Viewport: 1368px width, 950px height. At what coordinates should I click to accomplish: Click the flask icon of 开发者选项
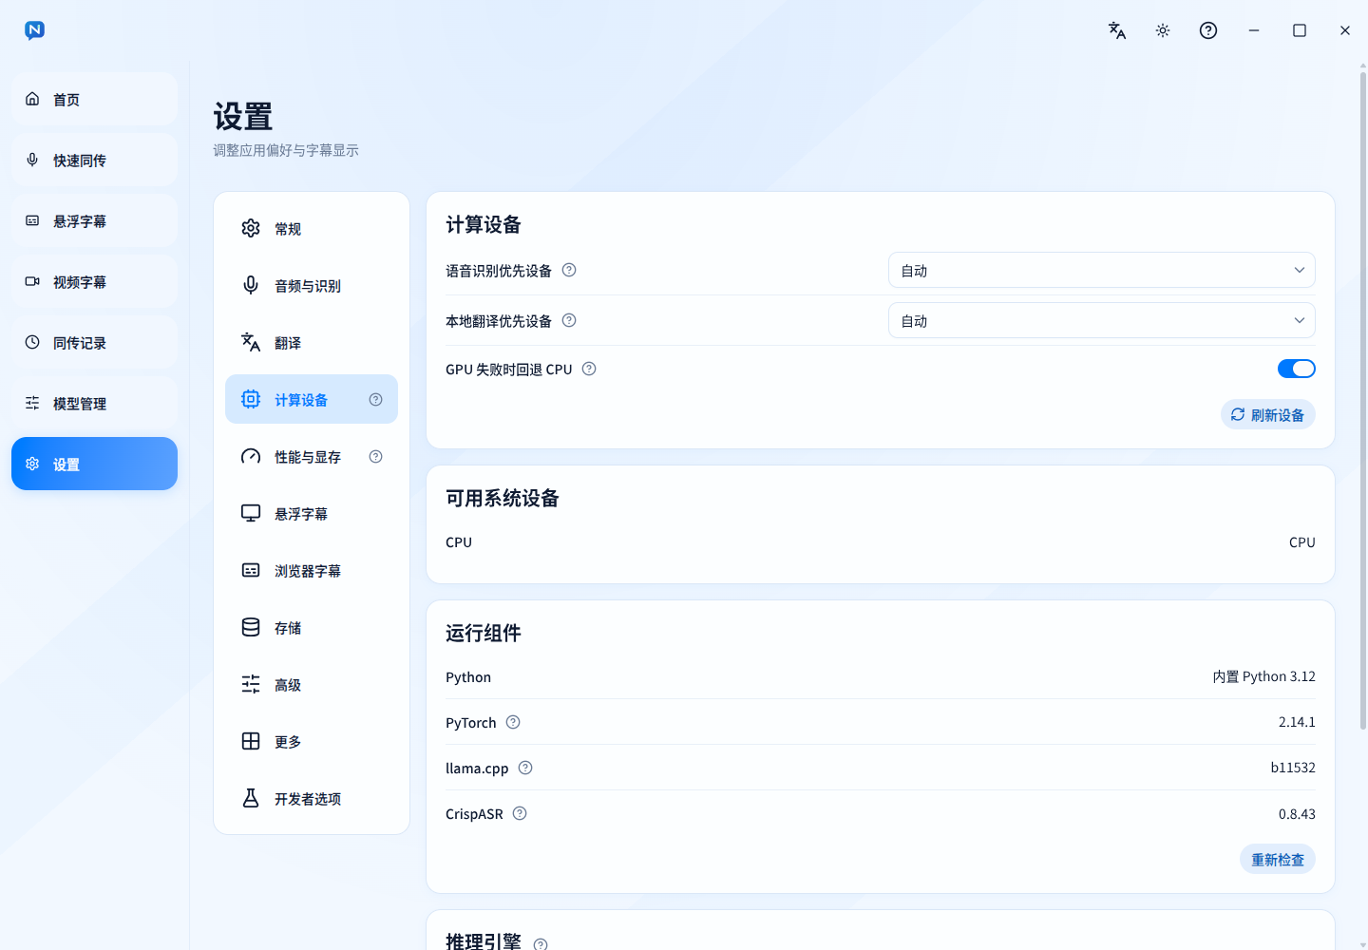[251, 798]
